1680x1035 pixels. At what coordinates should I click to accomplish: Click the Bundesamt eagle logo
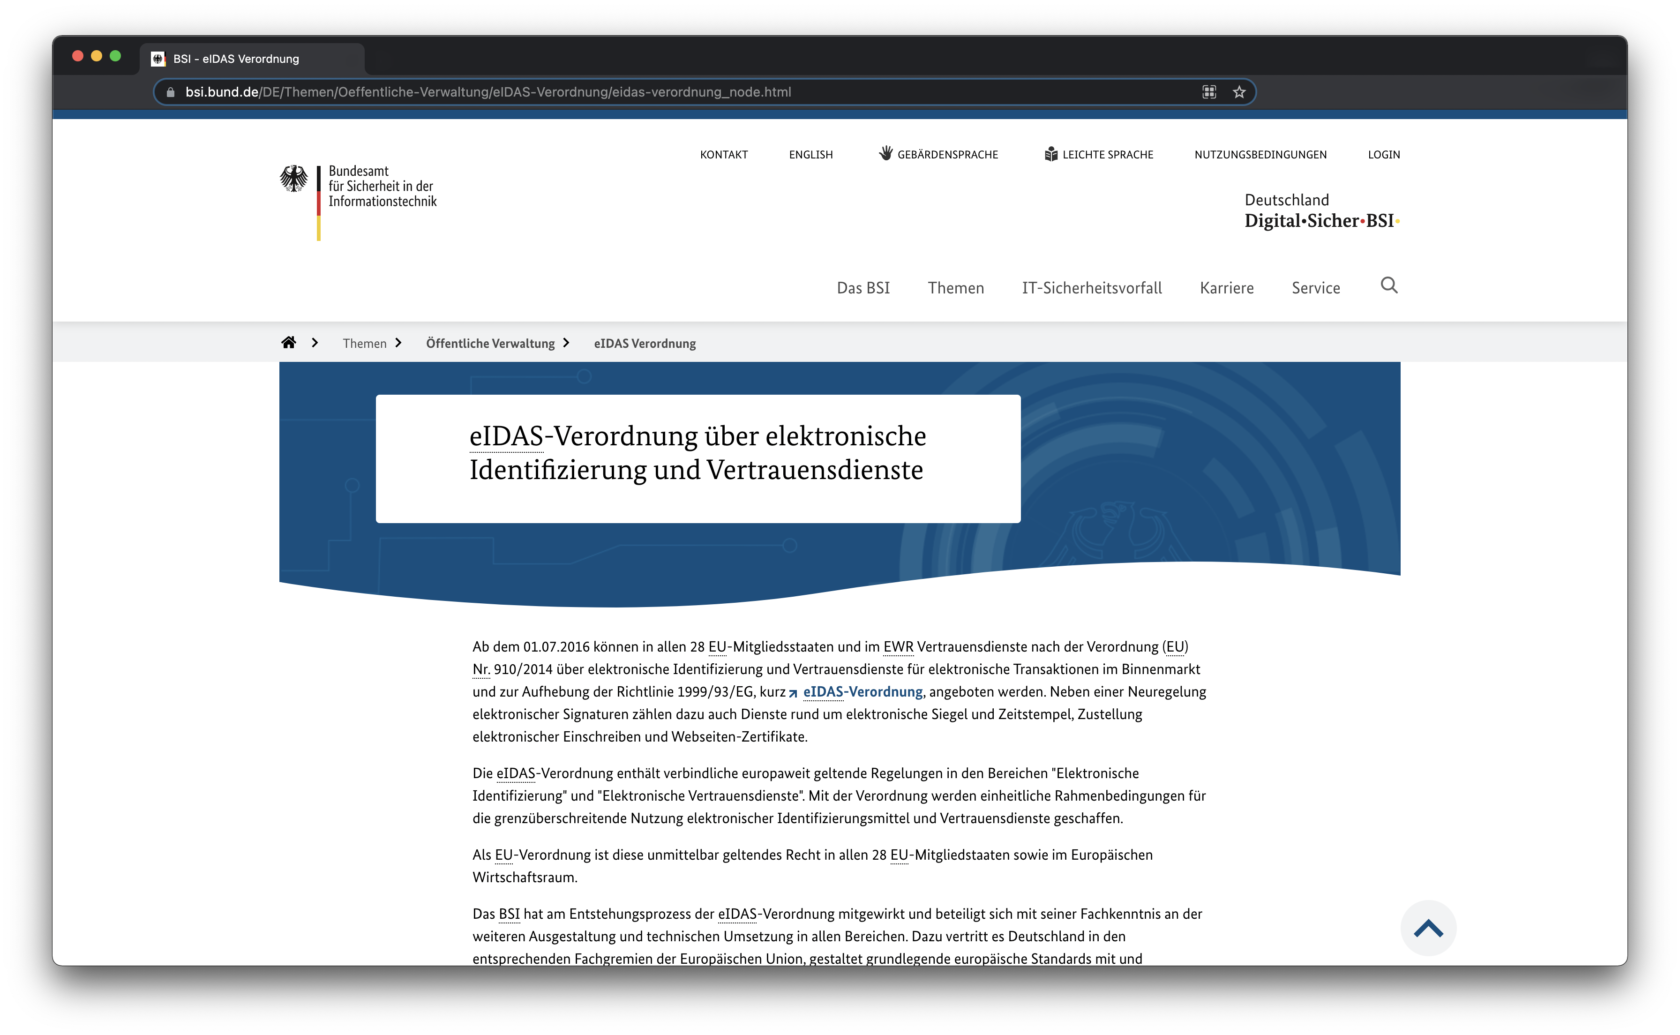point(293,179)
